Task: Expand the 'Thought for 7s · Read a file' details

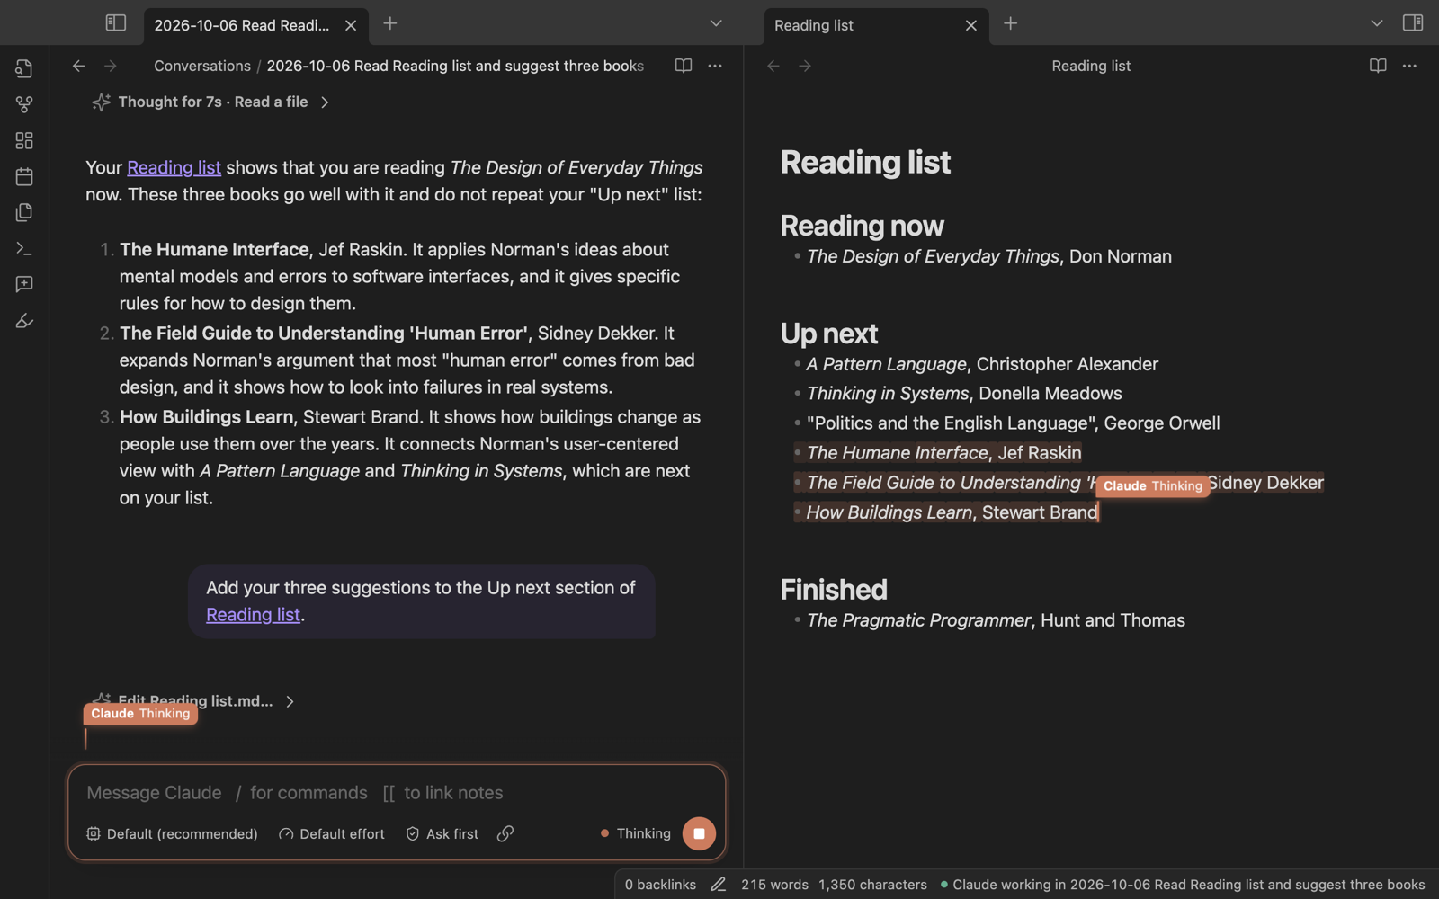Action: pyautogui.click(x=211, y=102)
